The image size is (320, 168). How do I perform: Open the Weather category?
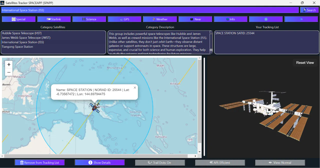point(160,19)
